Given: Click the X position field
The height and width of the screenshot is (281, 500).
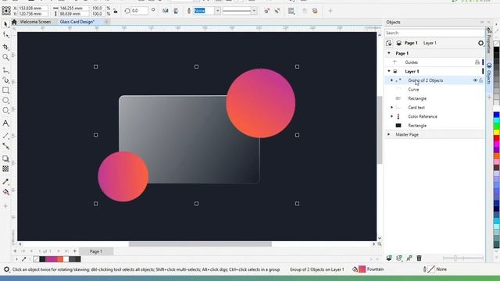Looking at the screenshot, I should pos(33,8).
